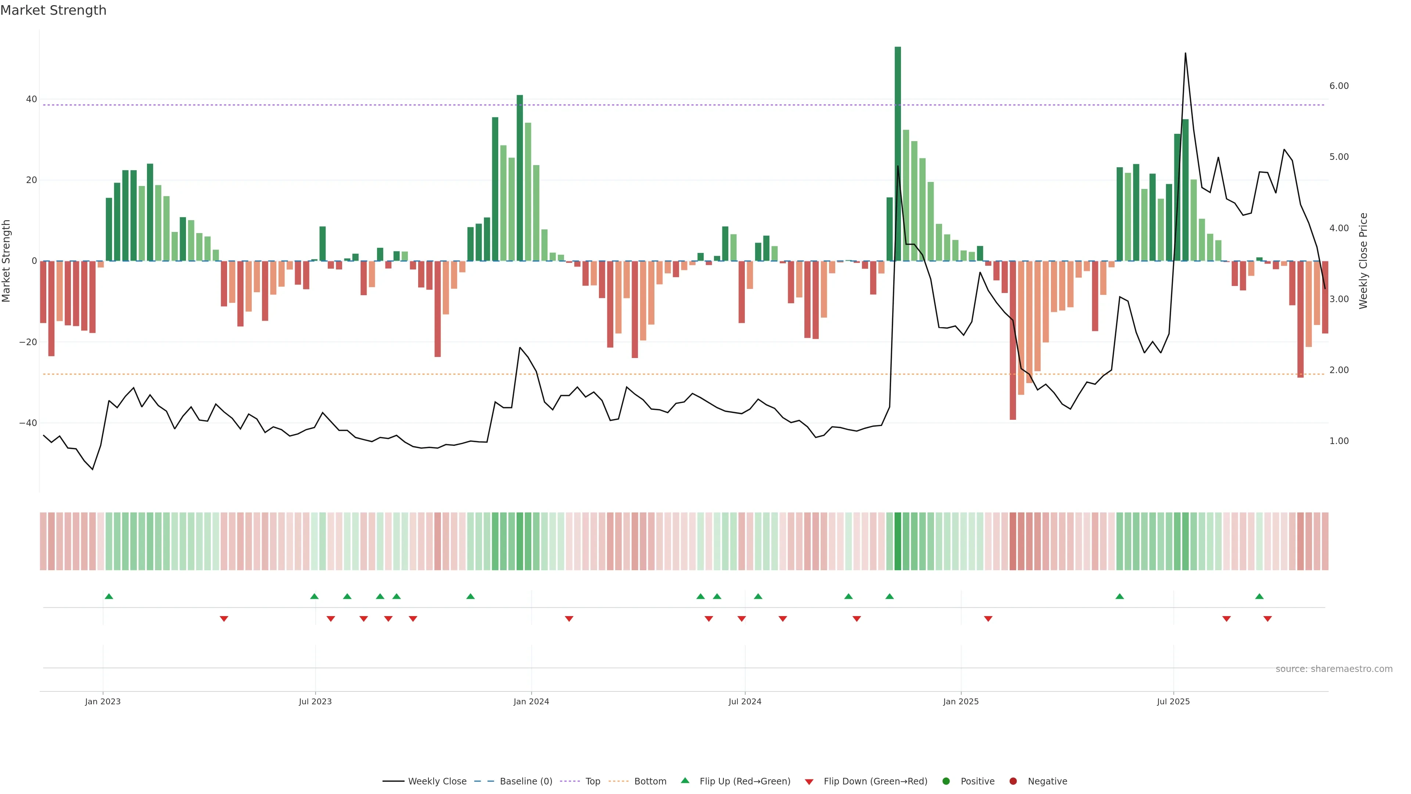Viewport: 1411px width, 794px height.
Task: Click the Jan 2023 x-axis label
Action: click(x=103, y=701)
